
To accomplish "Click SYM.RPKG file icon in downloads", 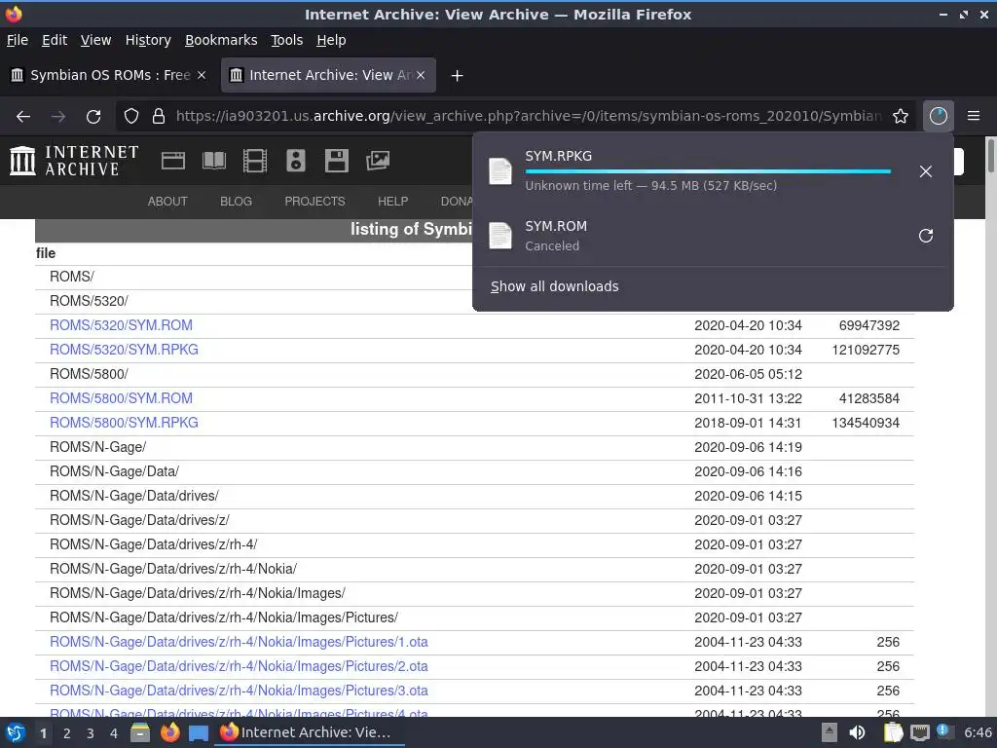I will 500,171.
